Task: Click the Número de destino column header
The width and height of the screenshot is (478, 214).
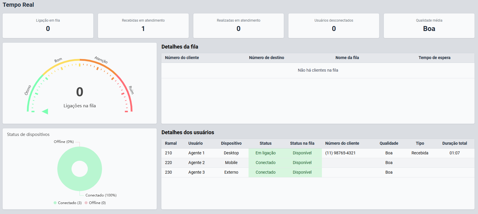Action: click(266, 58)
